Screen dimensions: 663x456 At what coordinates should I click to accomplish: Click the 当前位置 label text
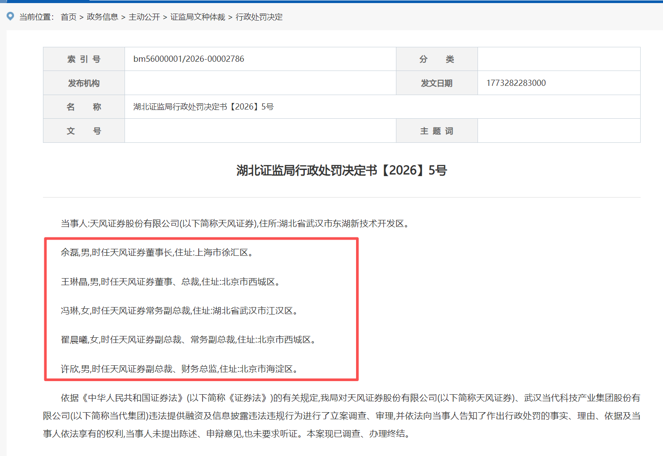click(x=36, y=17)
